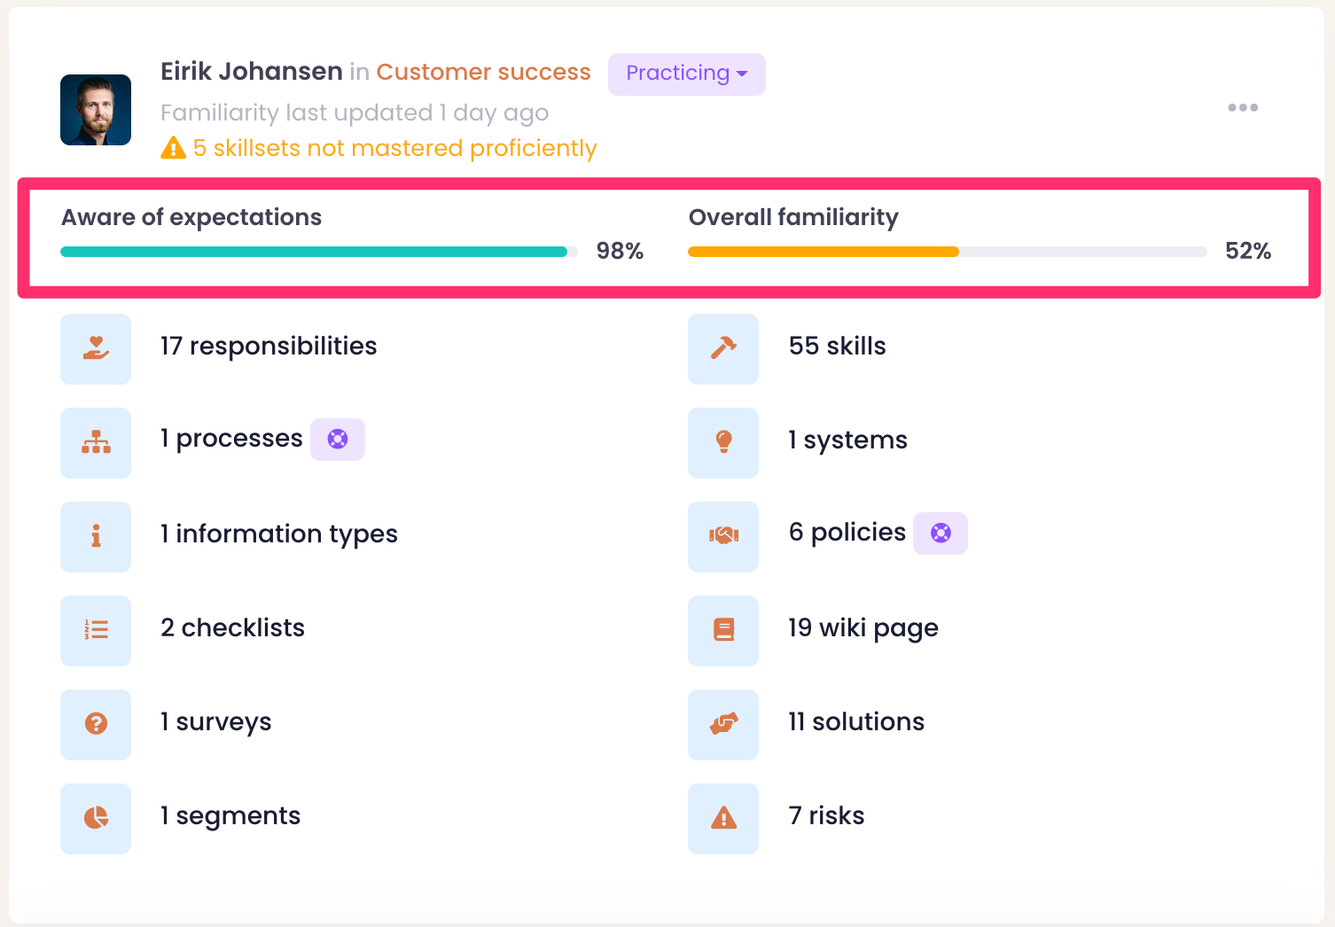Click the information types icon
This screenshot has width=1335, height=927.
pos(96,536)
